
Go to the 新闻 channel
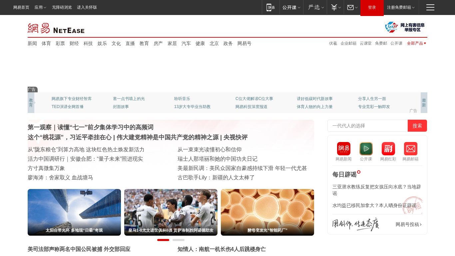tap(32, 43)
